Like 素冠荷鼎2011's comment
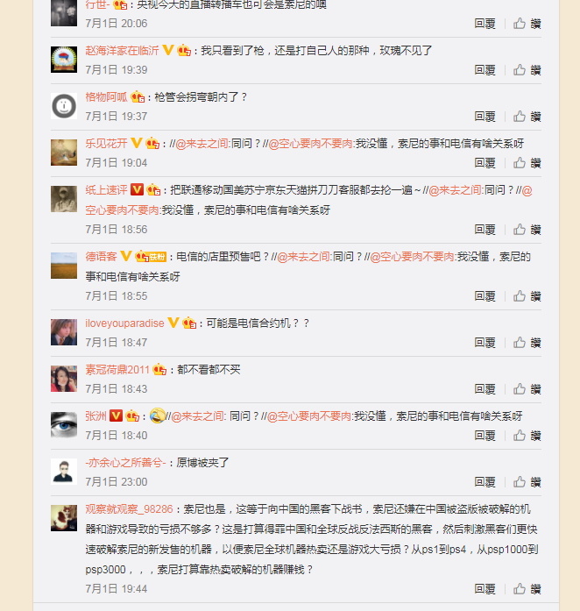580x611 pixels. [527, 389]
